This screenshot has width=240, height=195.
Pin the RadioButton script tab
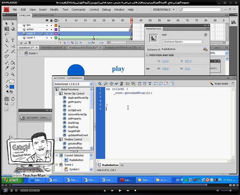[x=122, y=165]
